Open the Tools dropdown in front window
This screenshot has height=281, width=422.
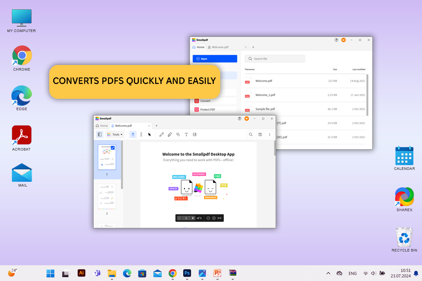pos(115,134)
